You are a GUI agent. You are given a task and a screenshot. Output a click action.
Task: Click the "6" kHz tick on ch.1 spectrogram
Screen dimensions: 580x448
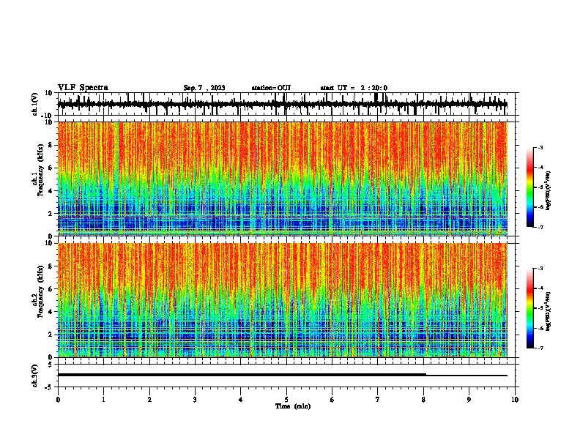click(51, 168)
